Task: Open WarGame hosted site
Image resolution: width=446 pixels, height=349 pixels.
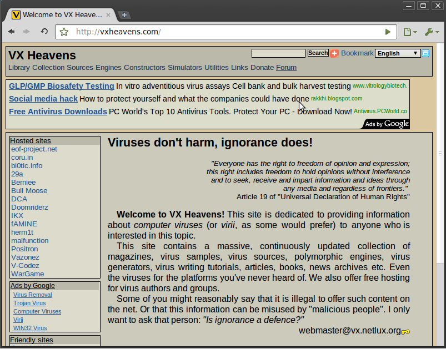Action: pos(28,274)
